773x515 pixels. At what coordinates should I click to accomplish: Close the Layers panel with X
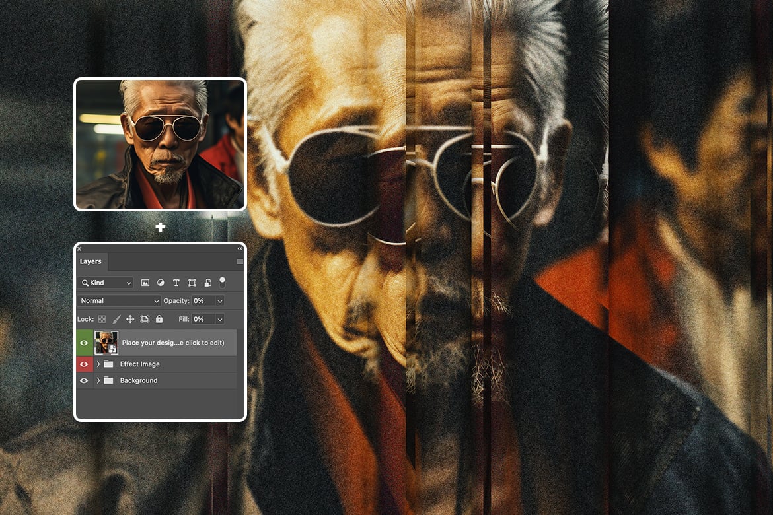point(79,248)
